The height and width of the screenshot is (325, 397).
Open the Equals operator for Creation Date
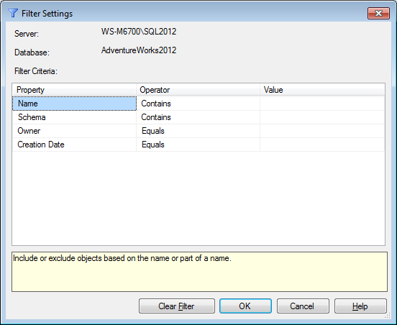(198, 145)
